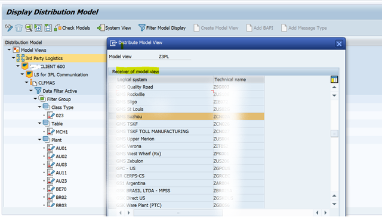Select the GPC - US row
Screen dimensions: 382x219
coord(186,168)
